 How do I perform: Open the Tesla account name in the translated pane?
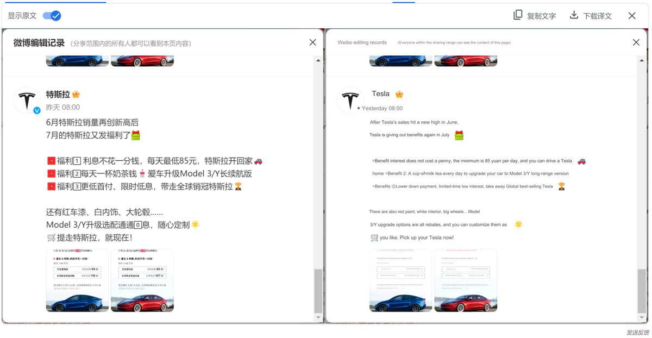(380, 94)
